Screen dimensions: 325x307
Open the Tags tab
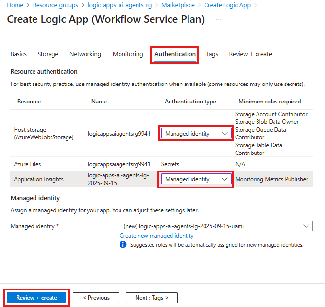(x=212, y=54)
